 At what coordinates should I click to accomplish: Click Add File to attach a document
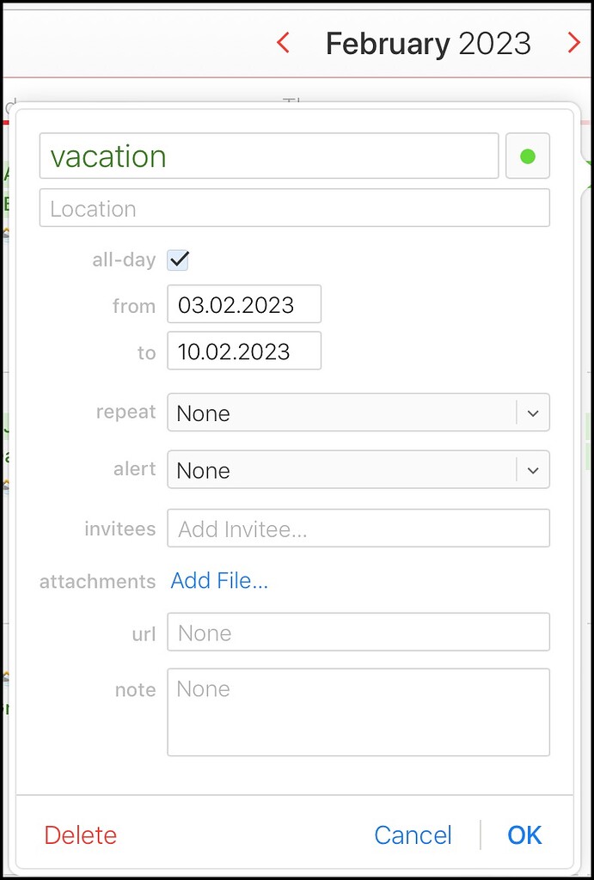(219, 581)
